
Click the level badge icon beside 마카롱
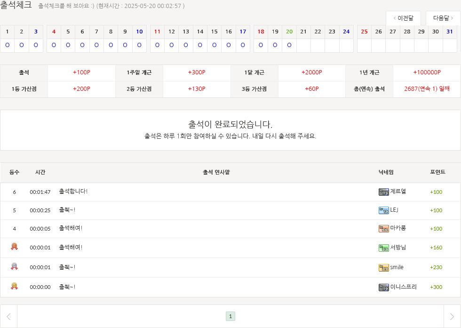tap(383, 229)
